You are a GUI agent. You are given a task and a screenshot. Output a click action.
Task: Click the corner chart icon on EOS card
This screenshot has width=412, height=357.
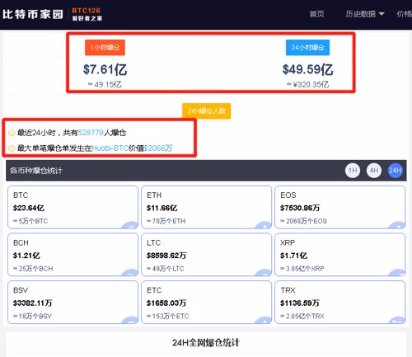tap(397, 225)
